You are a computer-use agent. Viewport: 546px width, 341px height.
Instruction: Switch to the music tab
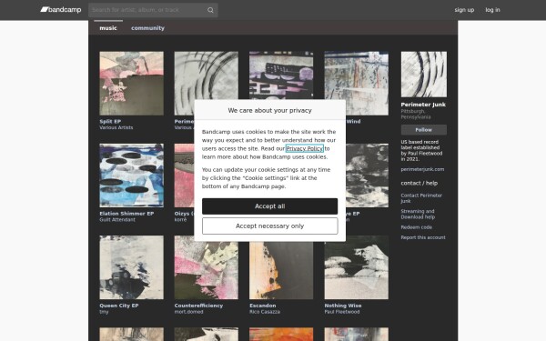coord(108,28)
